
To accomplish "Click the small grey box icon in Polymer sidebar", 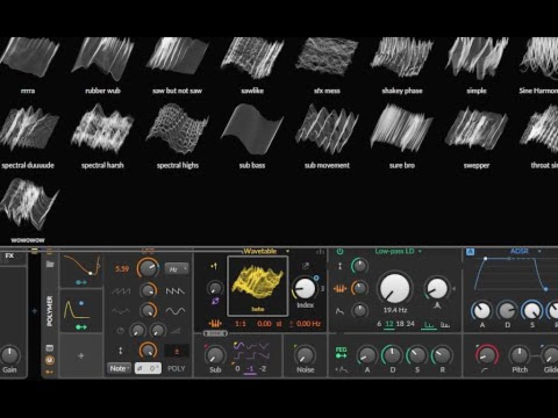I will 50,348.
